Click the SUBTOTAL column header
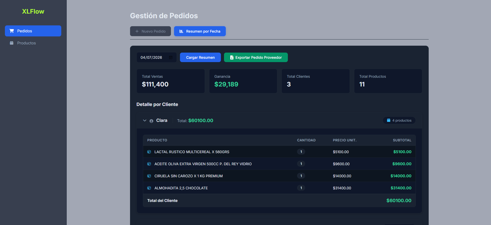The width and height of the screenshot is (491, 225). [402, 140]
